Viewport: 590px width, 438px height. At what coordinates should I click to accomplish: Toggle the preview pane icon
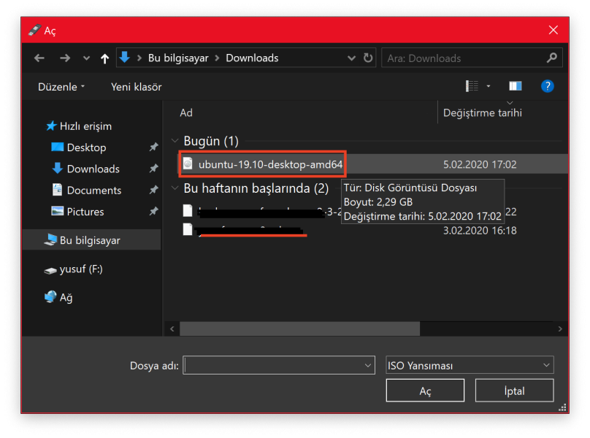[516, 86]
